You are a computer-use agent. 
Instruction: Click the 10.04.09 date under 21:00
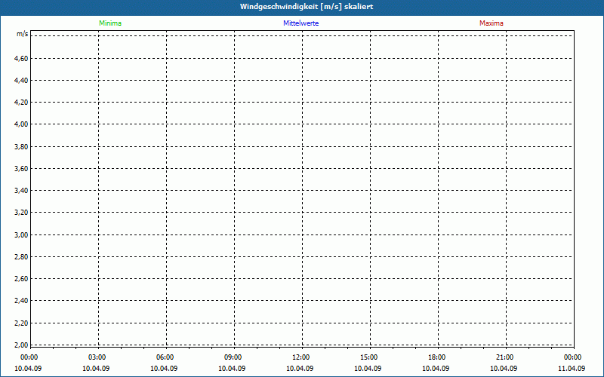pyautogui.click(x=504, y=369)
